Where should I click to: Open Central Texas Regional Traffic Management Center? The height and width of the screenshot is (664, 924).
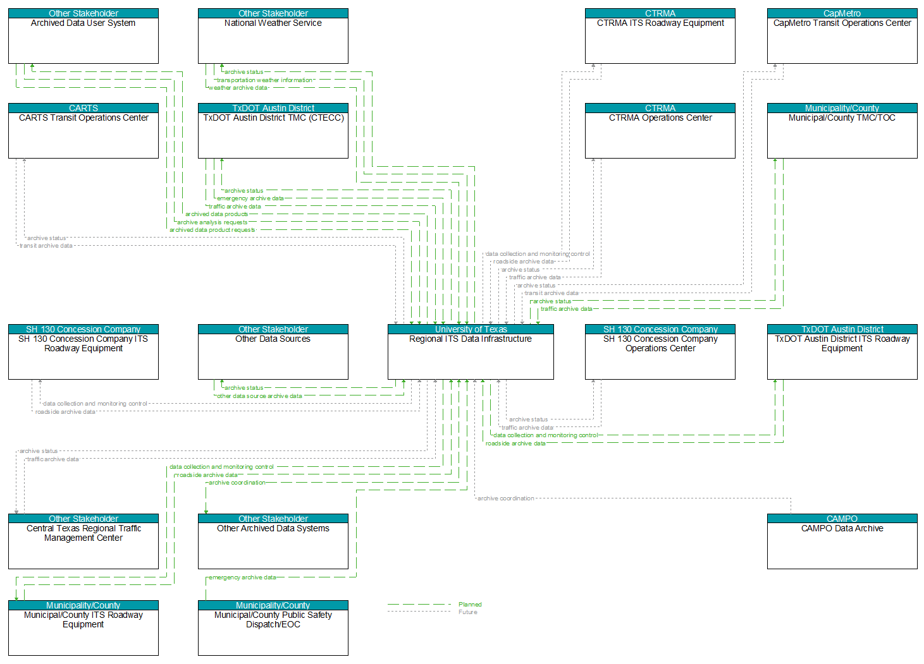point(83,541)
